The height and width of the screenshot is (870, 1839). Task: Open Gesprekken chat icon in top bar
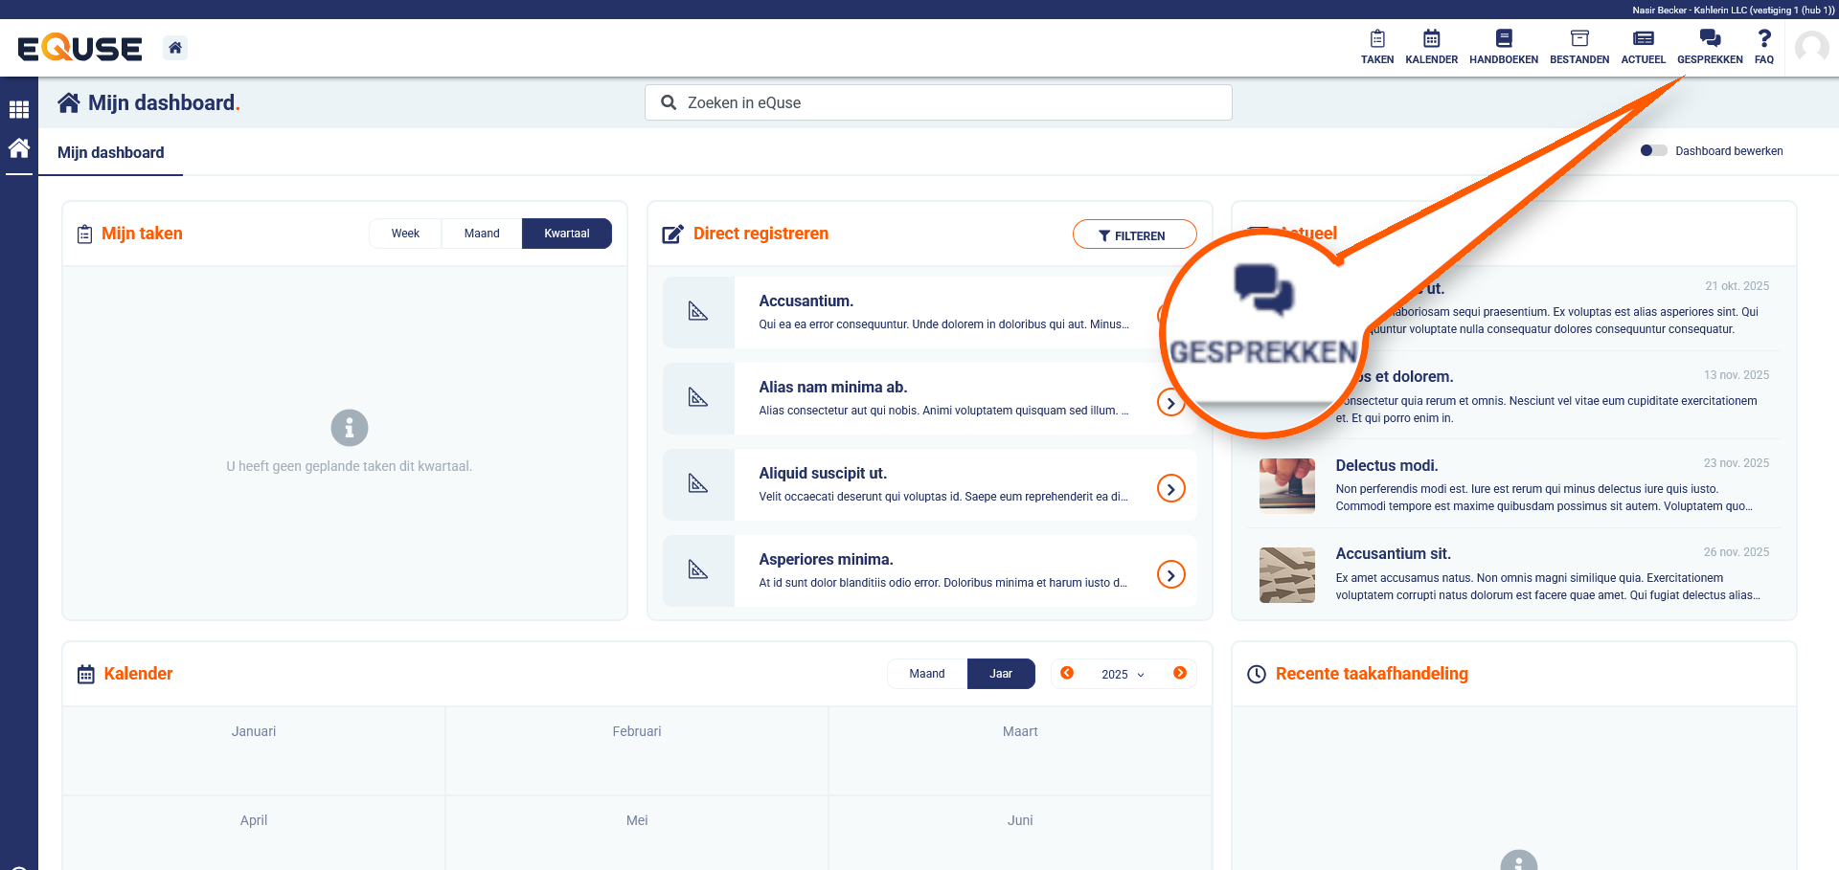1710,46
